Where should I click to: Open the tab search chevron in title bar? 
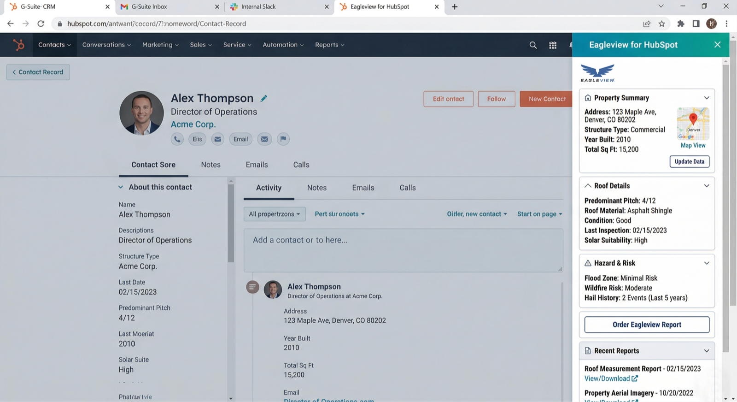(x=661, y=6)
